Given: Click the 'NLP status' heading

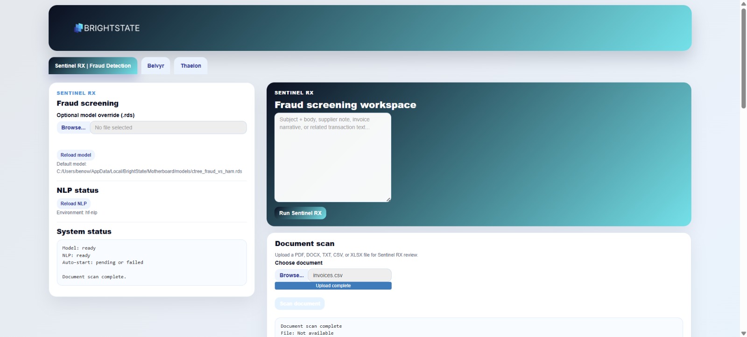Looking at the screenshot, I should tap(78, 190).
